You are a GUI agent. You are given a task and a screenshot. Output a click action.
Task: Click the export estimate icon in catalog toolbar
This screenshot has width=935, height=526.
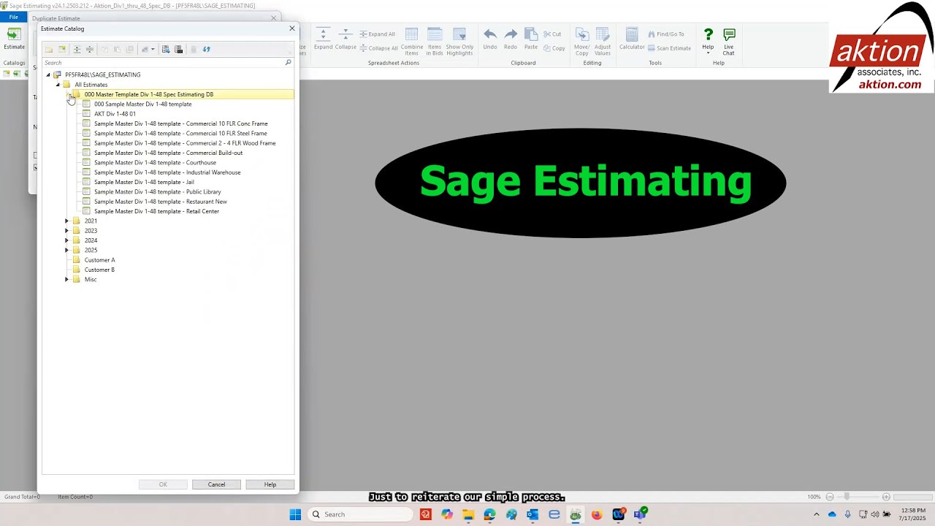pyautogui.click(x=179, y=50)
